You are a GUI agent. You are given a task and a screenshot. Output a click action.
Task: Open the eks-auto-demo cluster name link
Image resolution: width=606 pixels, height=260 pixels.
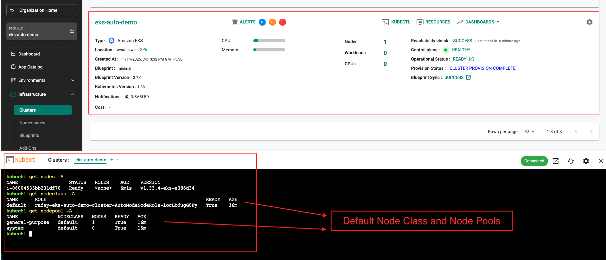tap(116, 22)
